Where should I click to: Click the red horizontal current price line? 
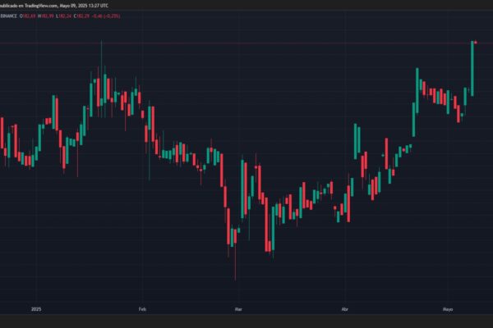(x=246, y=43)
